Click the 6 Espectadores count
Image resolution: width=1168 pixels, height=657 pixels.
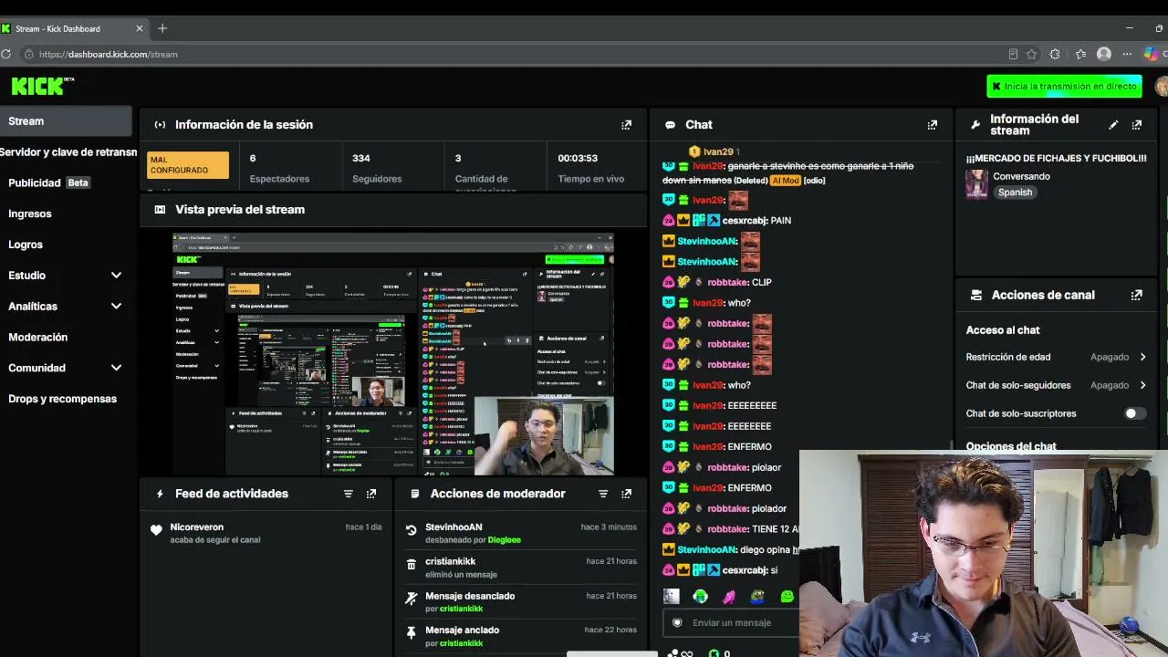279,168
